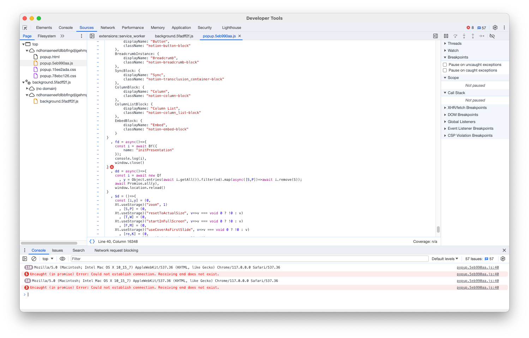This screenshot has width=529, height=338.
Task: Open the Application panel tab
Action: coord(181,27)
